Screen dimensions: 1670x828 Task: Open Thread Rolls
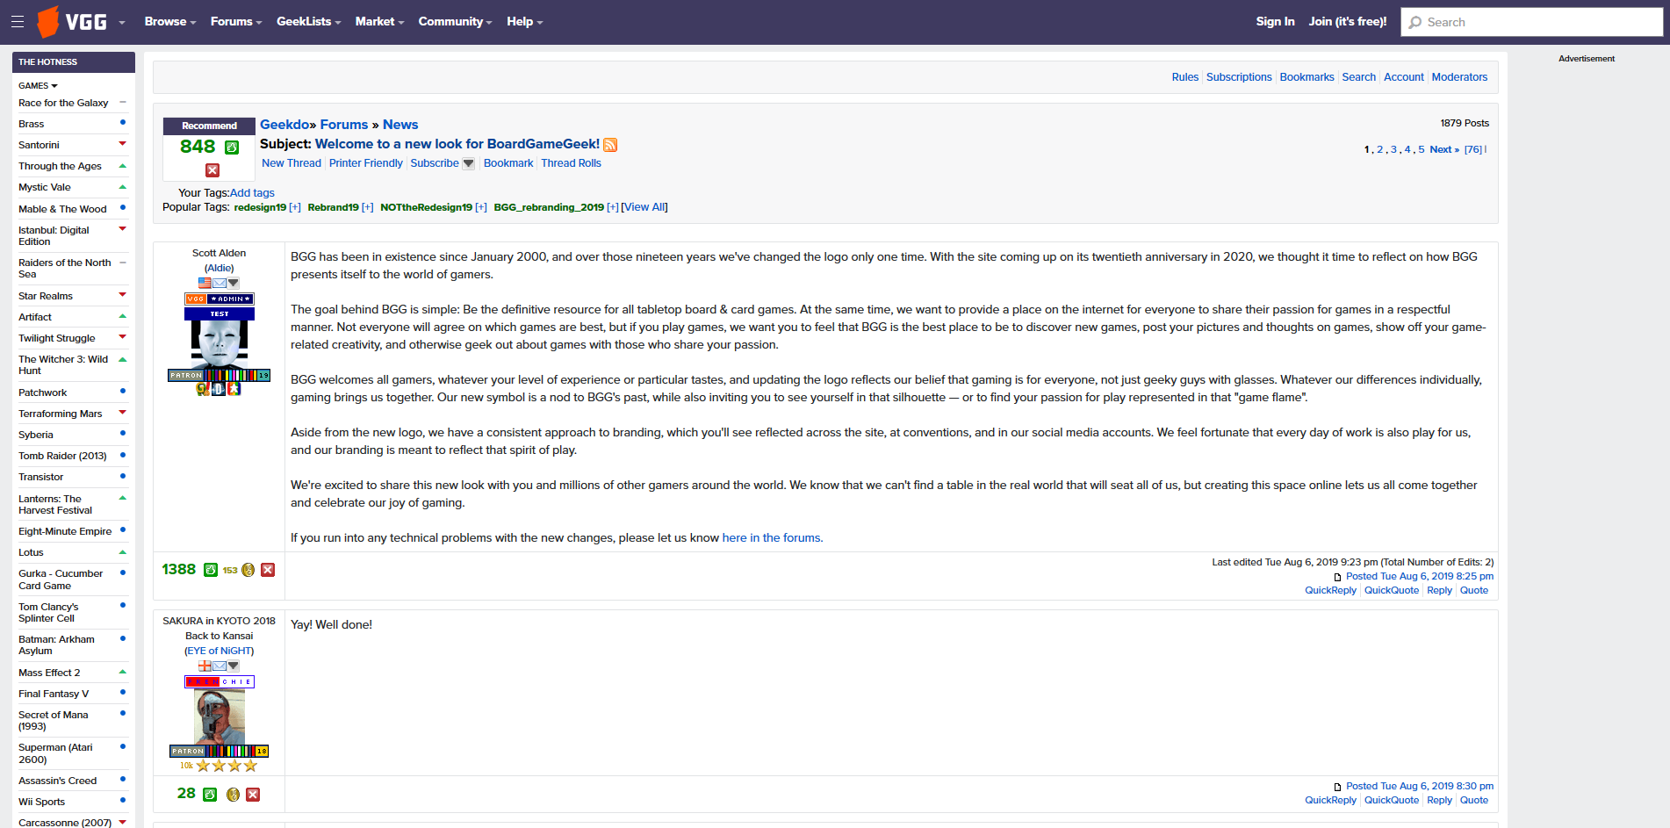click(572, 163)
